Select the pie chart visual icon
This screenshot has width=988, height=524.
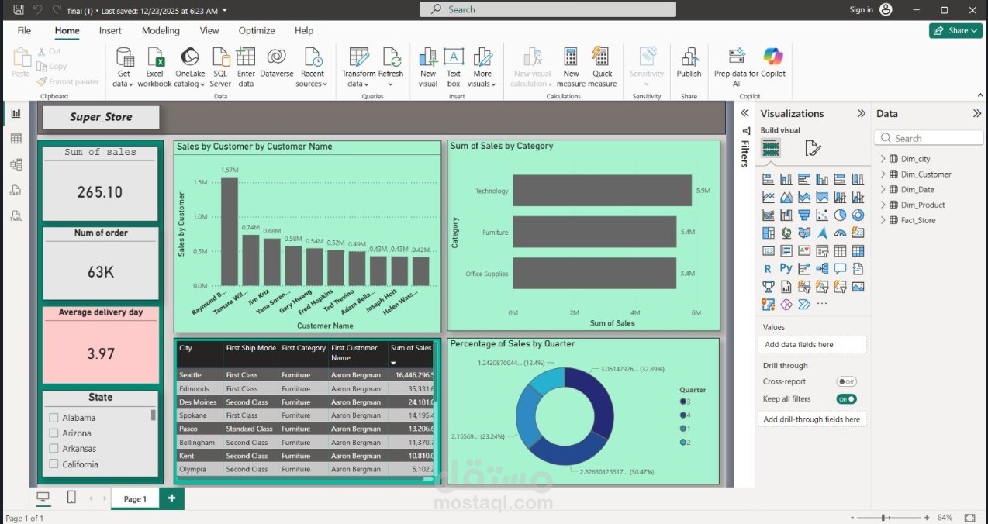841,215
